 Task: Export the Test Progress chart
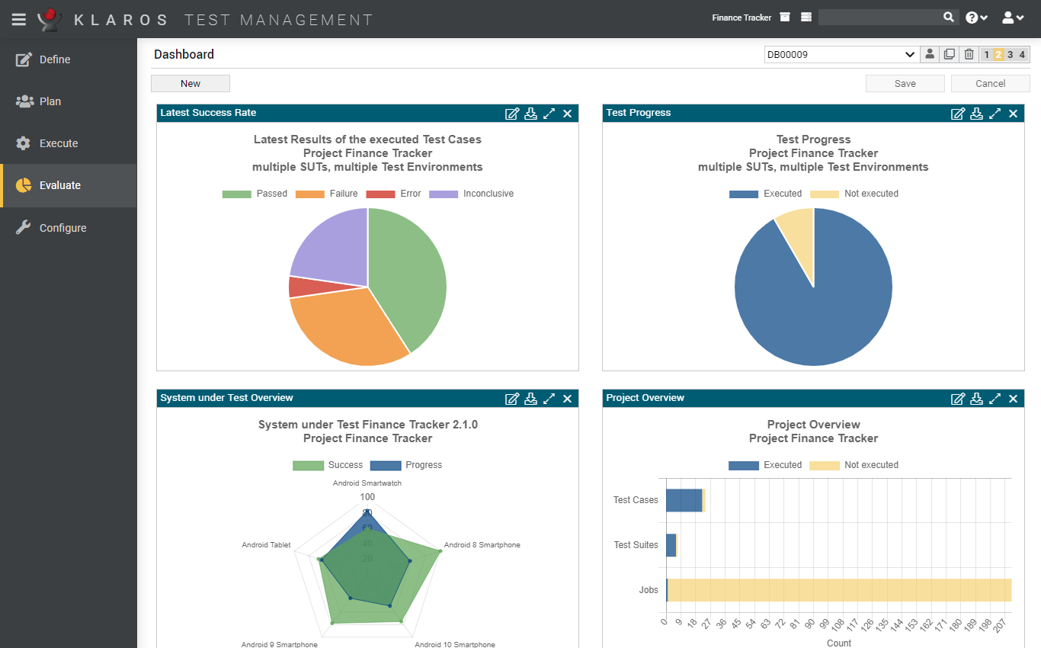(x=976, y=113)
